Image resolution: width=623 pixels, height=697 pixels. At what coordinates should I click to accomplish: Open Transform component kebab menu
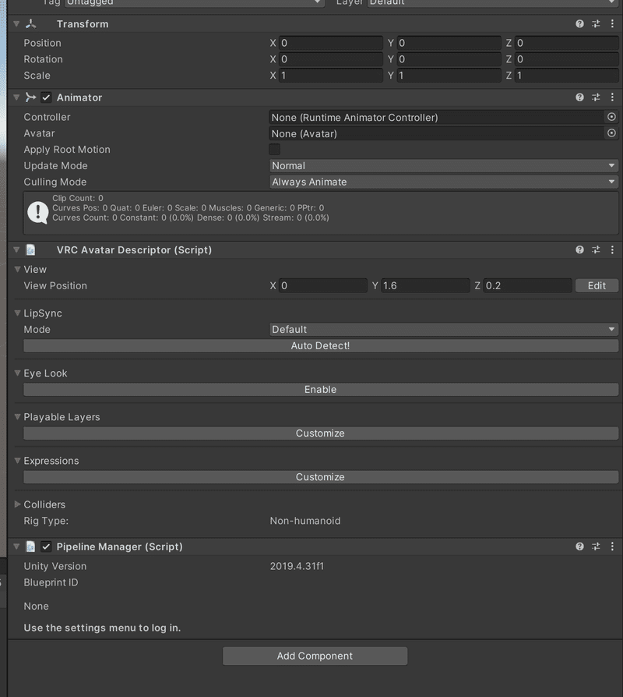[x=612, y=24]
